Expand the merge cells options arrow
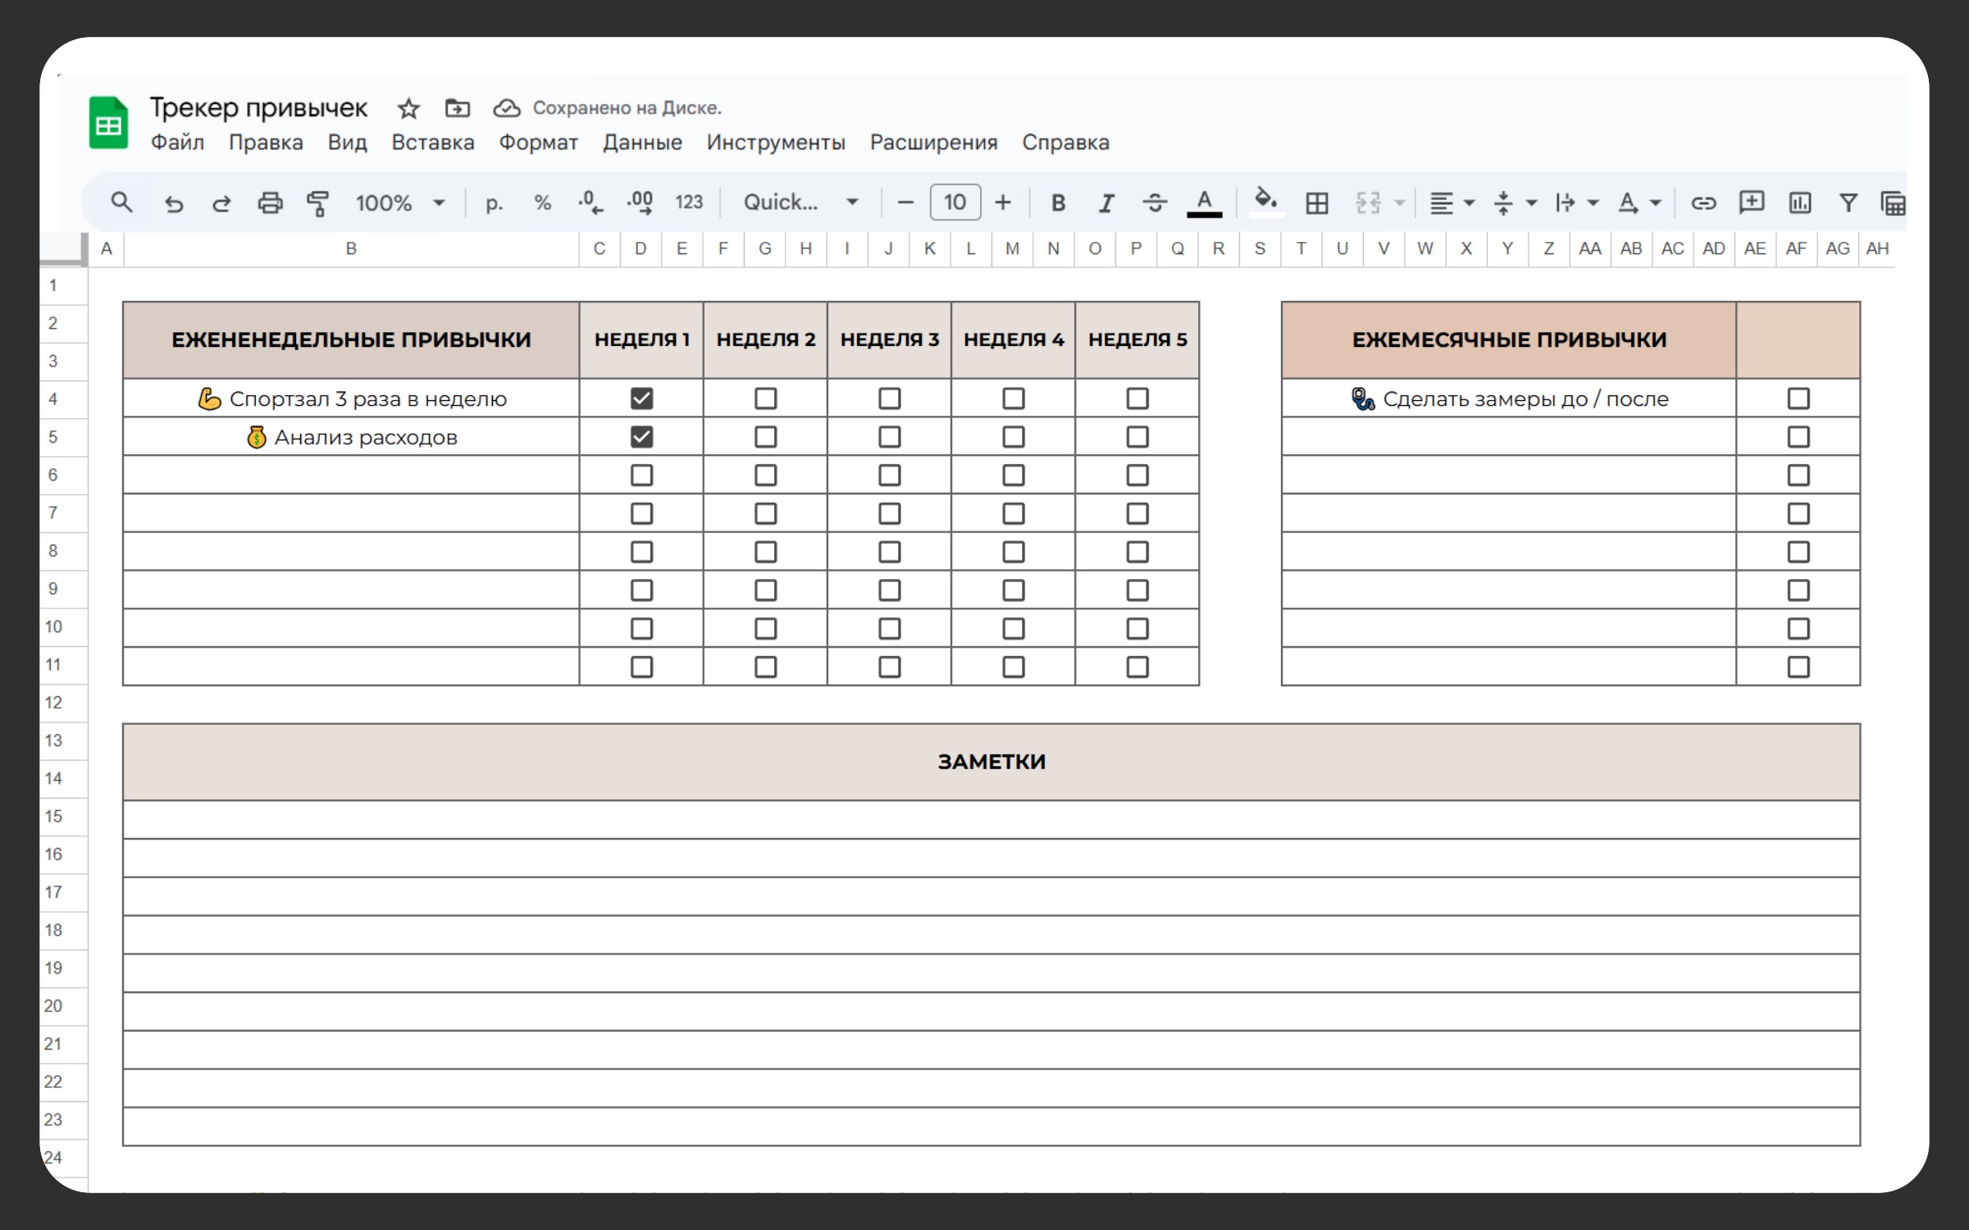 pyautogui.click(x=1400, y=203)
